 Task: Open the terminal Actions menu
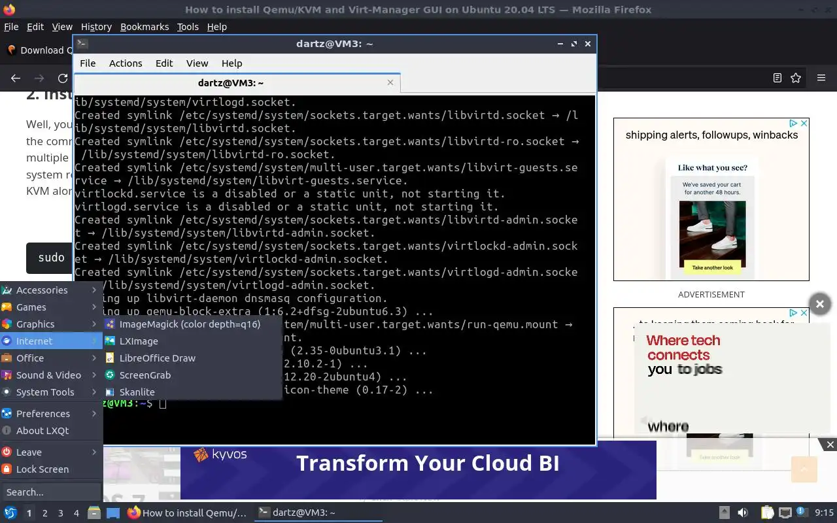tap(126, 63)
